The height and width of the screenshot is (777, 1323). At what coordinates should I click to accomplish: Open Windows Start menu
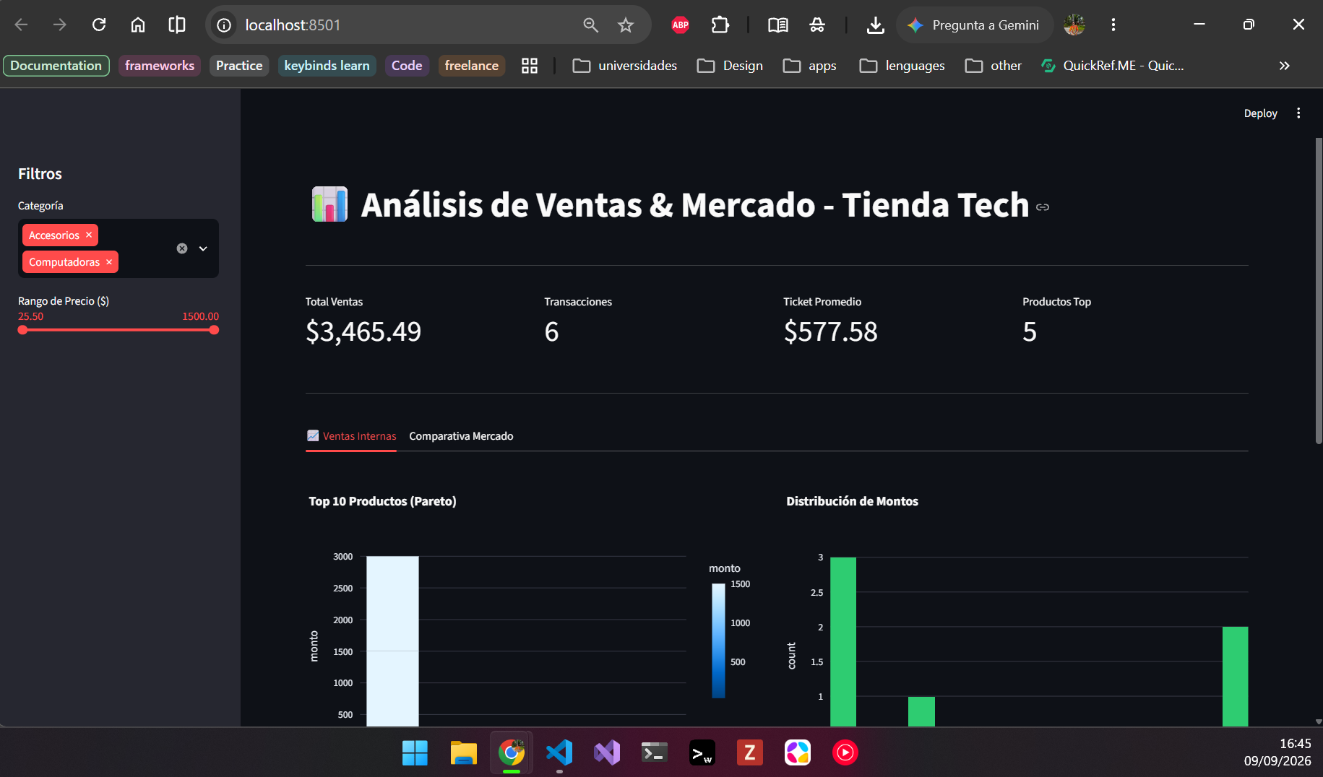click(415, 753)
